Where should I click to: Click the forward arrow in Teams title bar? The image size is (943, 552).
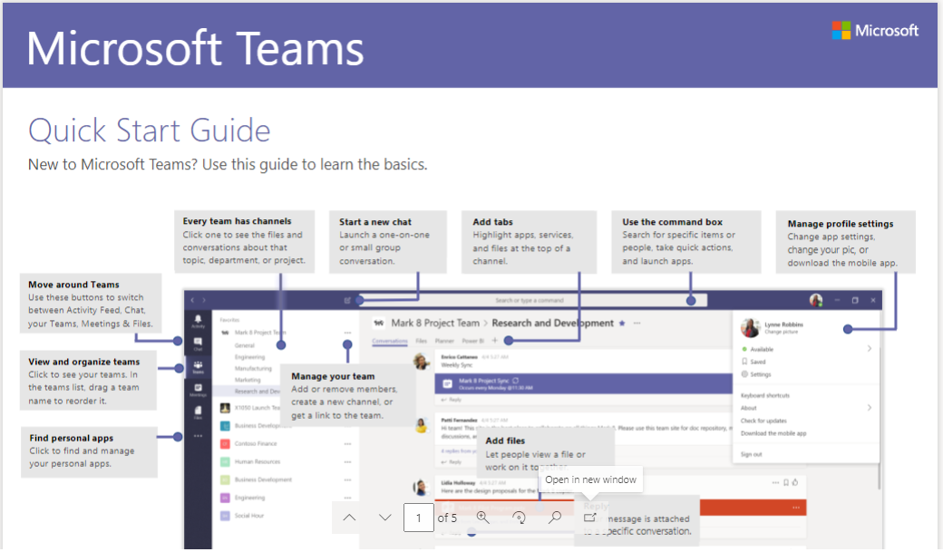coord(204,299)
